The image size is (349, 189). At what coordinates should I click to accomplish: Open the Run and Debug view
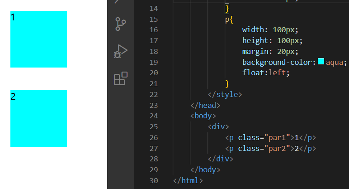point(121,52)
